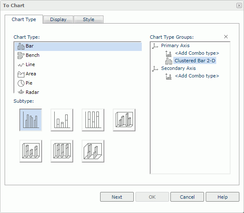Select the Clustered Bar 2-D subtype thumbnail
Image resolution: width=244 pixels, height=213 pixels.
click(x=31, y=120)
